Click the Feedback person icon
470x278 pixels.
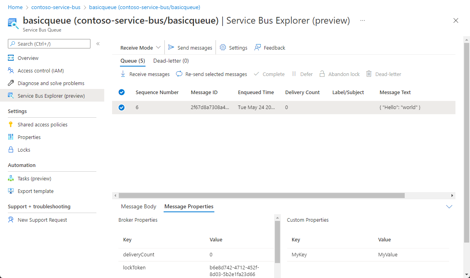point(258,47)
